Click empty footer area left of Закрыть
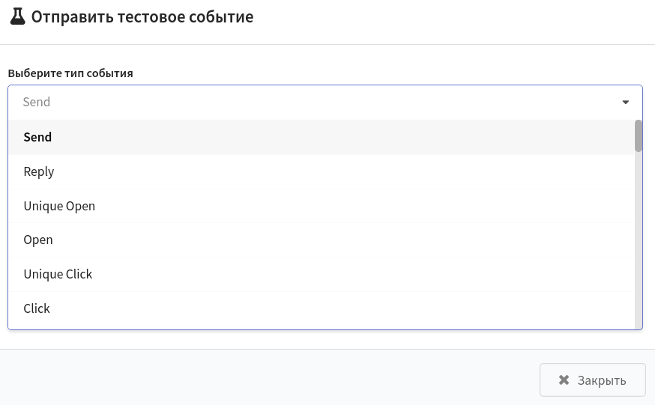The width and height of the screenshot is (655, 405). [x=268, y=377]
